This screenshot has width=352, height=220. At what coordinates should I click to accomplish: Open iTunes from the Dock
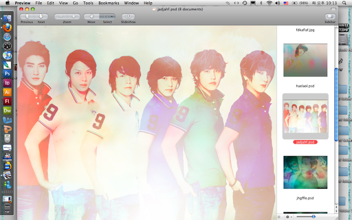pyautogui.click(x=7, y=55)
